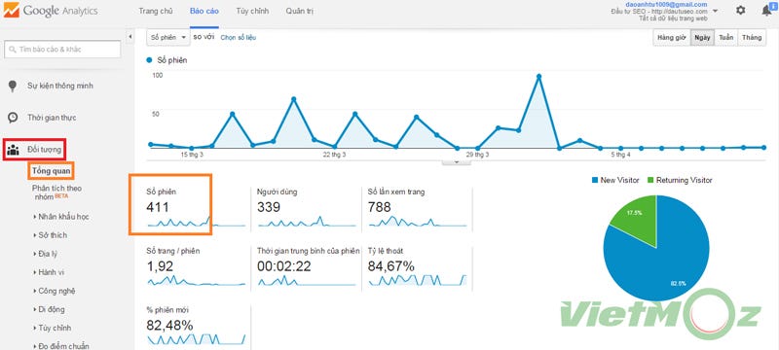Click the 22 thg 3 date label
The height and width of the screenshot is (350, 779).
pyautogui.click(x=334, y=155)
